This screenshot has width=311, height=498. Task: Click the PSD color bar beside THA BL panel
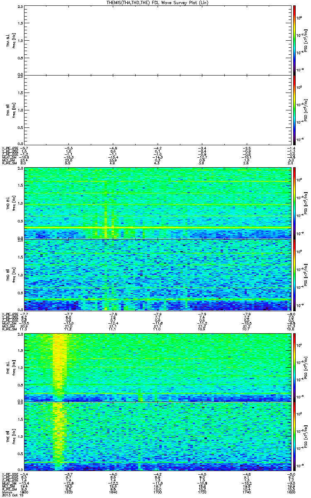click(294, 40)
